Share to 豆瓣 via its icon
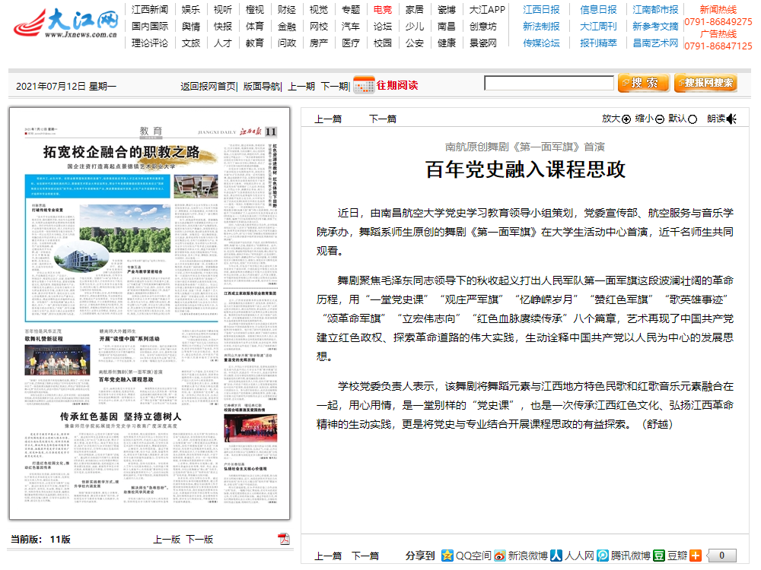Image resolution: width=761 pixels, height=570 pixels. tap(659, 556)
